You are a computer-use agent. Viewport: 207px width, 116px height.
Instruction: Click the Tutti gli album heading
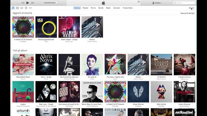click(x=20, y=51)
